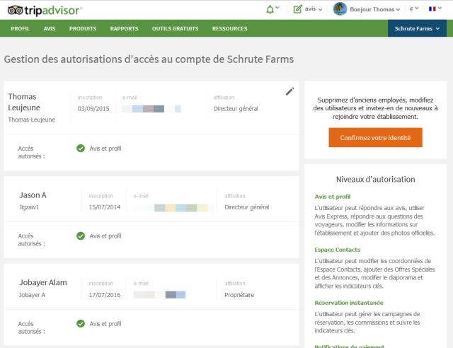Go to the PROFIL menu
The width and height of the screenshot is (453, 348).
tap(21, 28)
